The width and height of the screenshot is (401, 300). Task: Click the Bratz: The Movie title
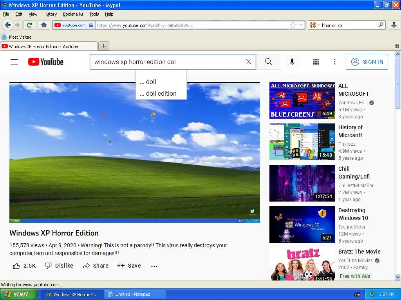359,252
